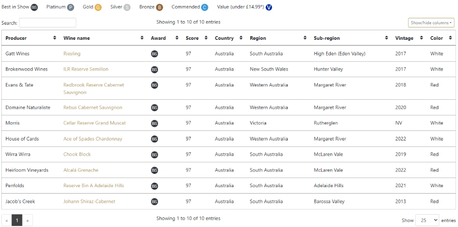The height and width of the screenshot is (227, 458).
Task: Click the award badge for Gatt Wines
Action: [x=154, y=54]
